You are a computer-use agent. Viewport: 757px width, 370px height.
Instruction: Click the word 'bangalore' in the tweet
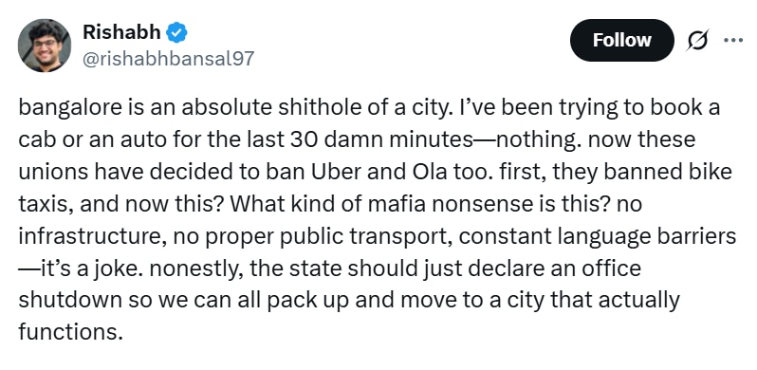coord(64,109)
